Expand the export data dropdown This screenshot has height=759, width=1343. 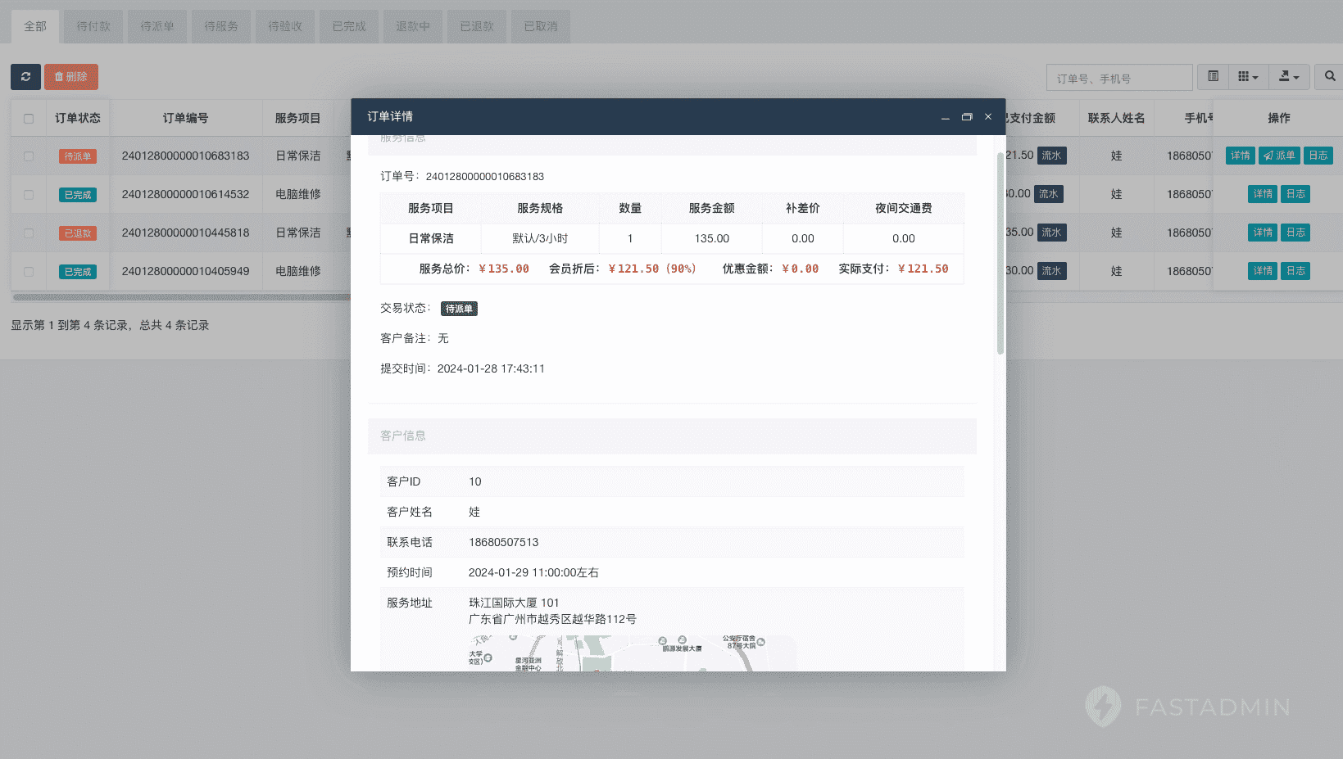coord(1289,77)
